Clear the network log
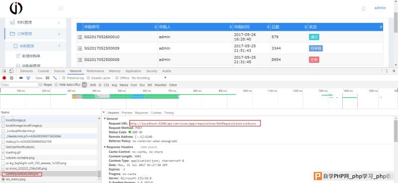The image size is (398, 183). (x=11, y=78)
